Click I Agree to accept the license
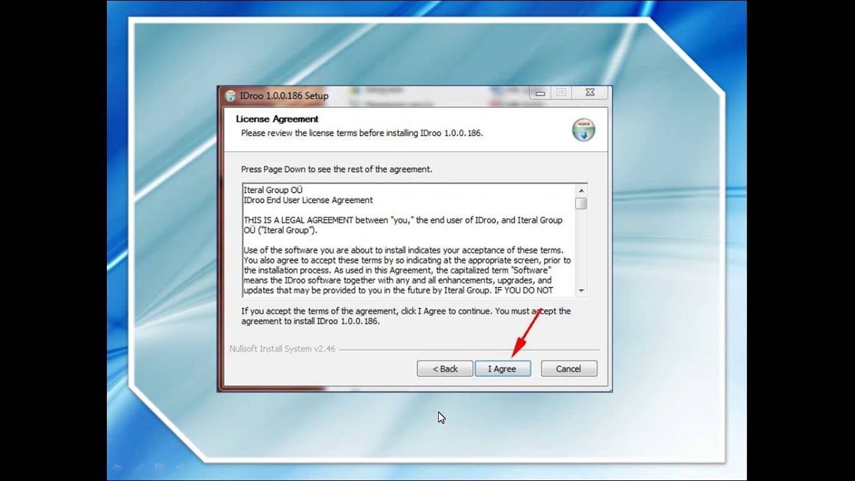 (502, 369)
